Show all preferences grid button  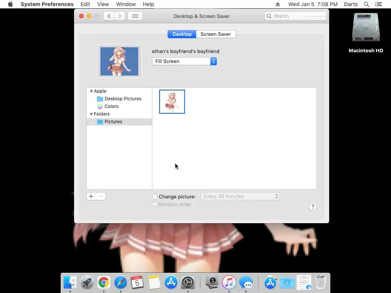pos(135,16)
